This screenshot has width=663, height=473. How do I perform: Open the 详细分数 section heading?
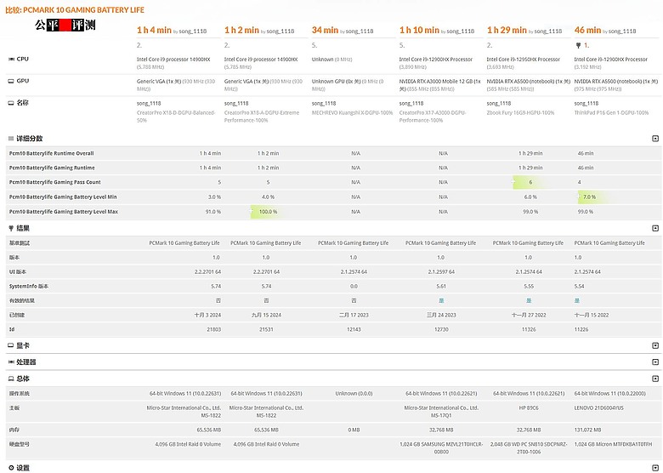(29, 139)
